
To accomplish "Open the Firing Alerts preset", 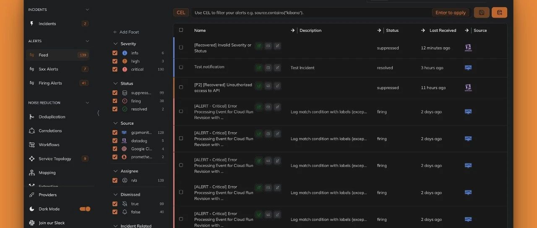I will pos(57,83).
